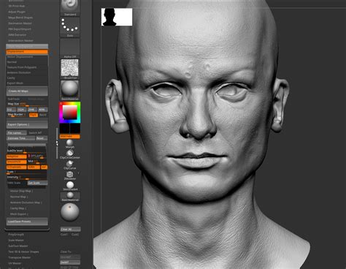Open the Transpose Master submenu
This screenshot has width=346, height=269.
pos(20,257)
